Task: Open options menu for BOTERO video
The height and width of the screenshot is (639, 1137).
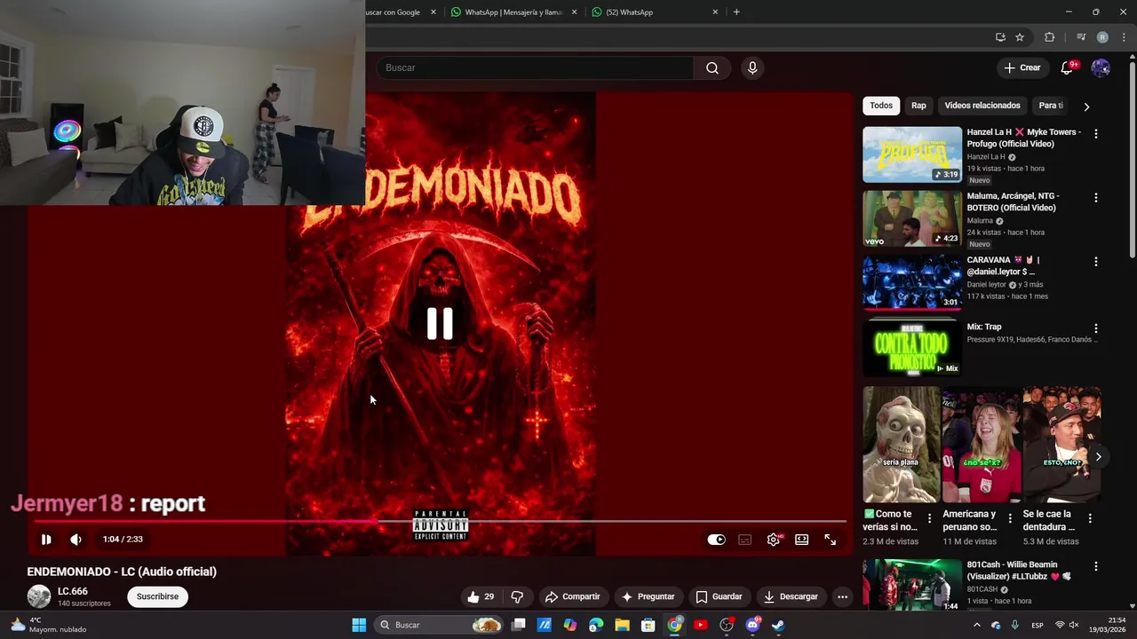Action: pyautogui.click(x=1095, y=198)
